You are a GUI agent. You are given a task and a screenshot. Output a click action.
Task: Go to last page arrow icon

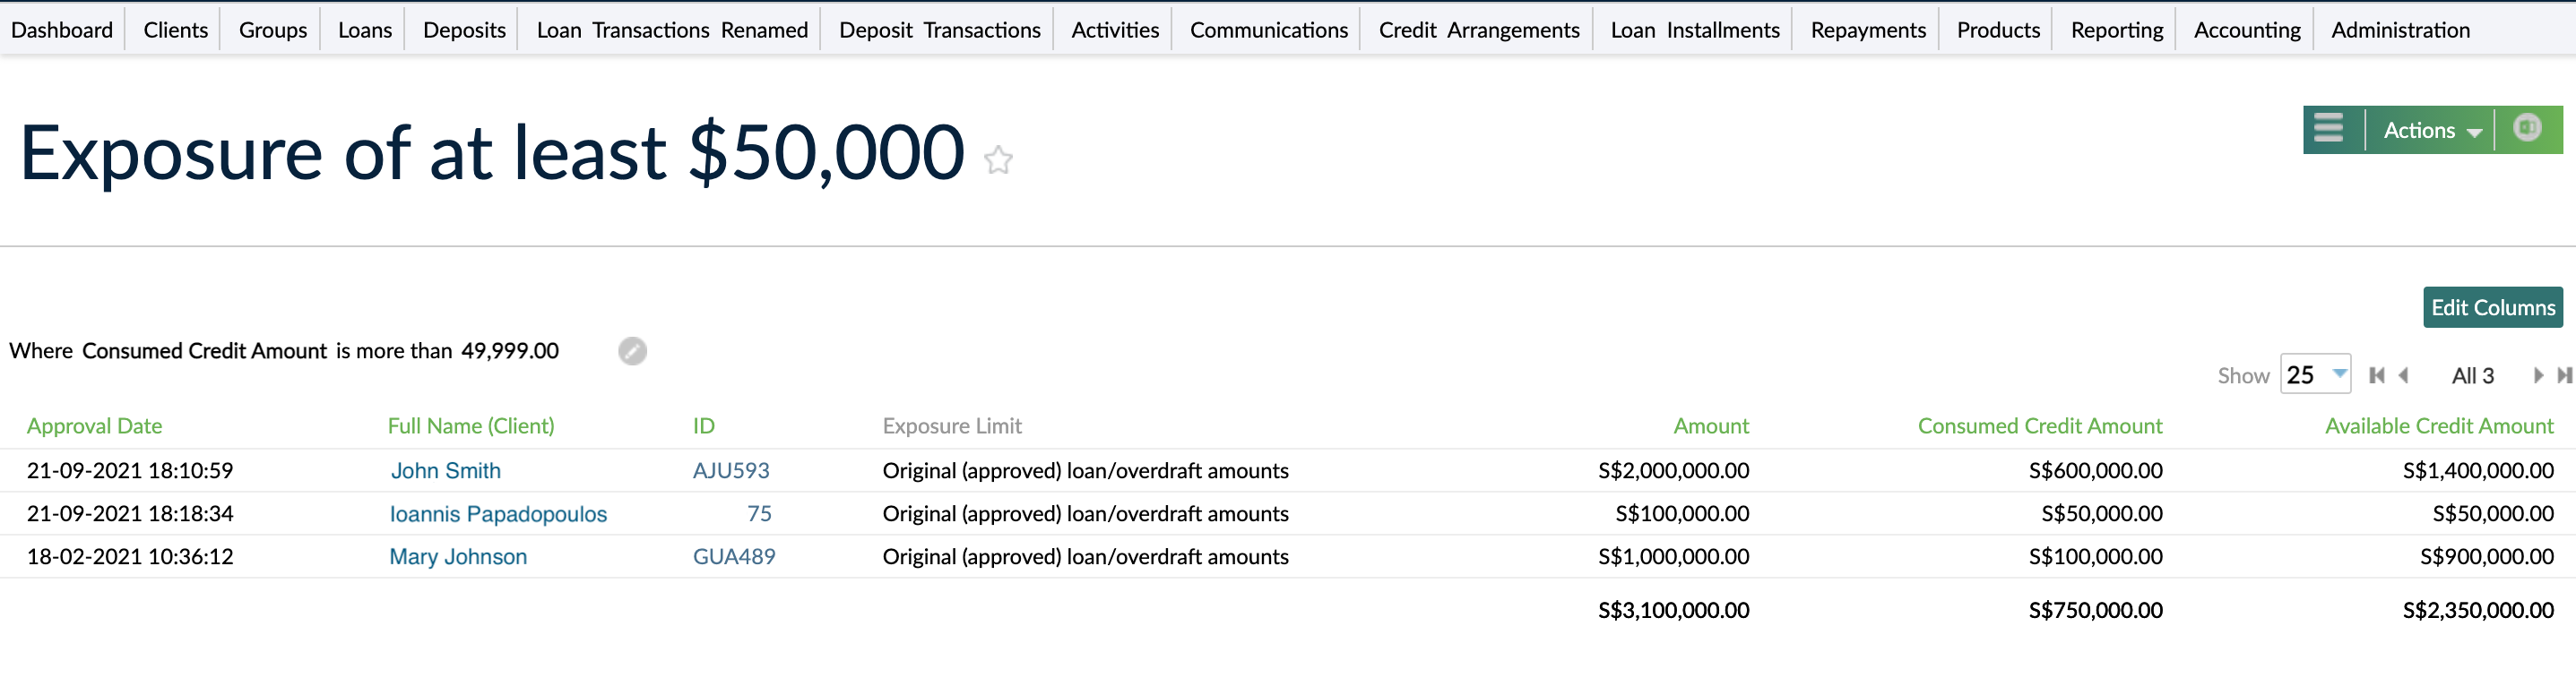[2564, 375]
